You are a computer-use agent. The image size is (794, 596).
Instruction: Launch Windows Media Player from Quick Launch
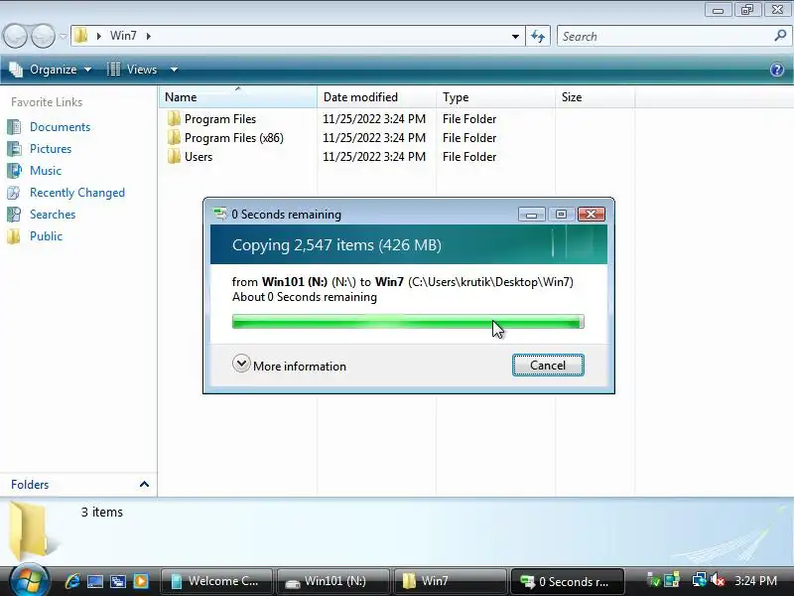pos(141,581)
